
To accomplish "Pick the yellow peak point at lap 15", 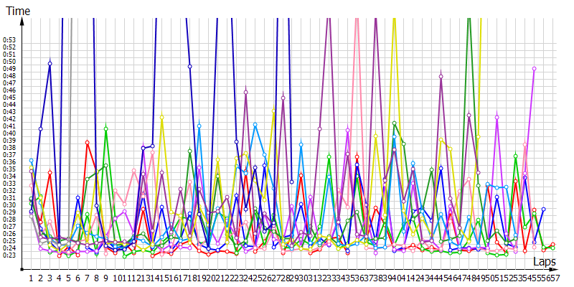I will coord(161,117).
